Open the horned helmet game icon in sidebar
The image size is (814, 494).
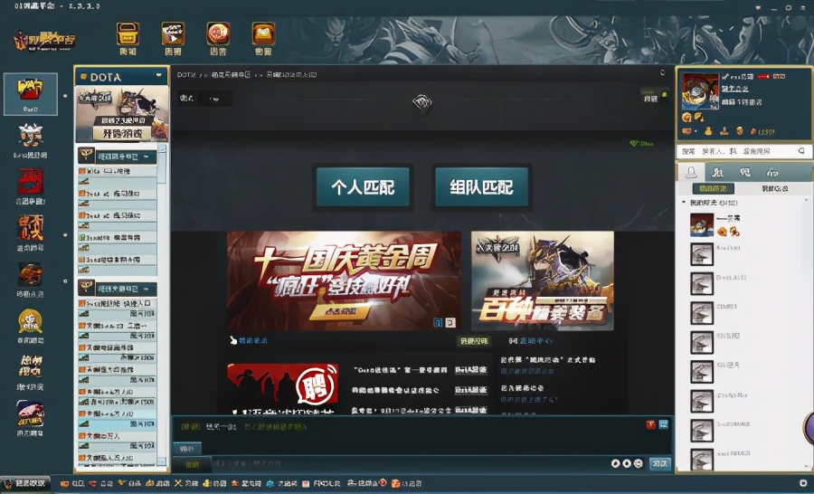pos(30,136)
